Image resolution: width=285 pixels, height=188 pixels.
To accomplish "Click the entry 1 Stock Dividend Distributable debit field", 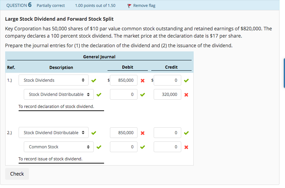I will pos(124,94).
